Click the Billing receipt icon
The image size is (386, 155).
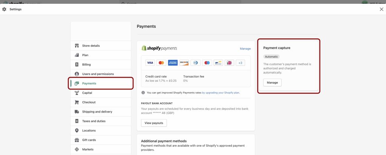(x=77, y=65)
